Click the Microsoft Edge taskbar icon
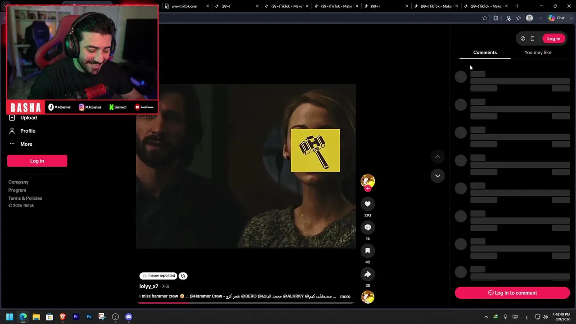Viewport: 576px width, 324px height. [23, 317]
